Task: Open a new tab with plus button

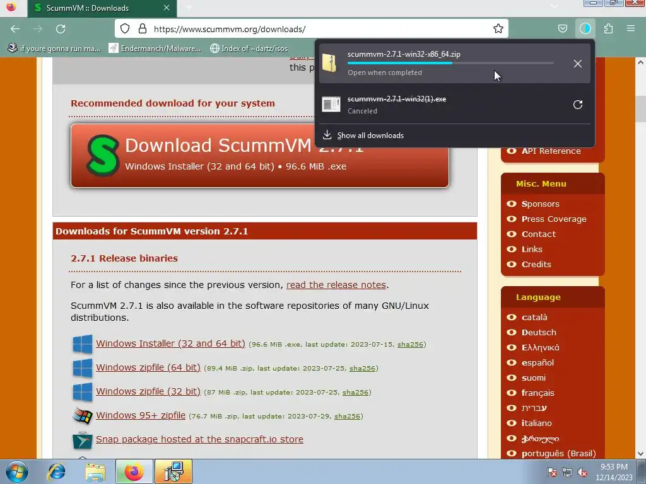Action: pyautogui.click(x=189, y=8)
